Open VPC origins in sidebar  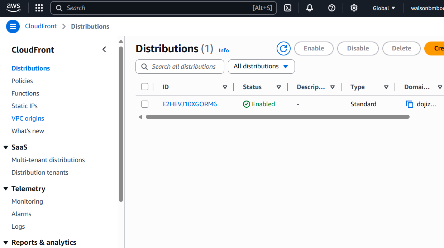point(28,118)
